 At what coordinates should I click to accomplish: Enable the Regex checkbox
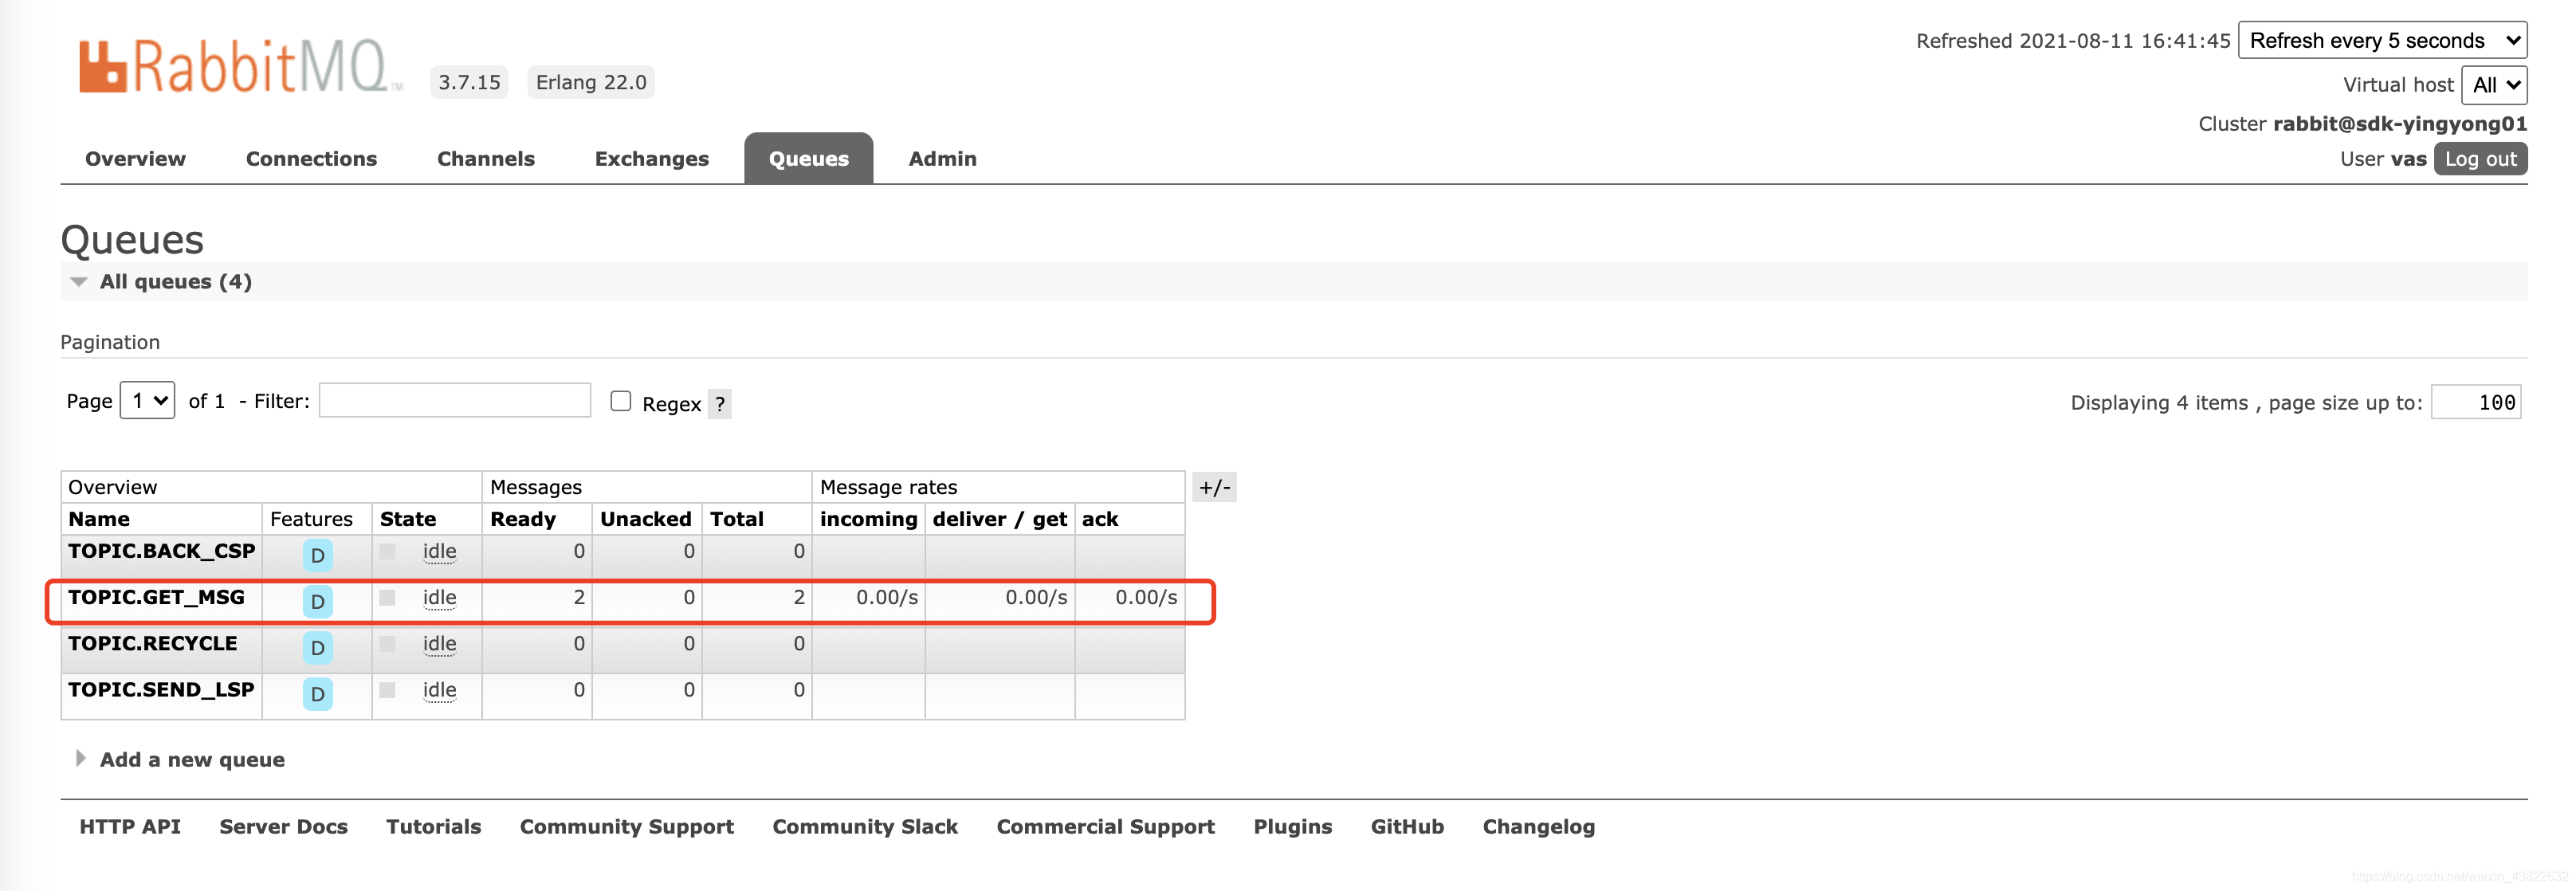(x=621, y=401)
